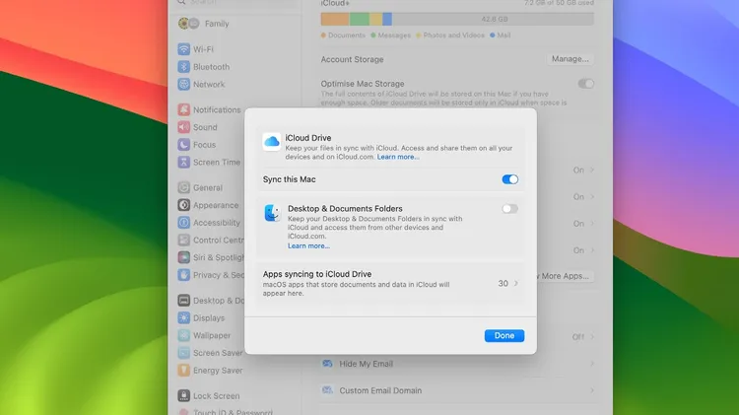The width and height of the screenshot is (739, 415).
Task: Enable the Desktop & Documents Folders toggle
Action: [x=510, y=208]
